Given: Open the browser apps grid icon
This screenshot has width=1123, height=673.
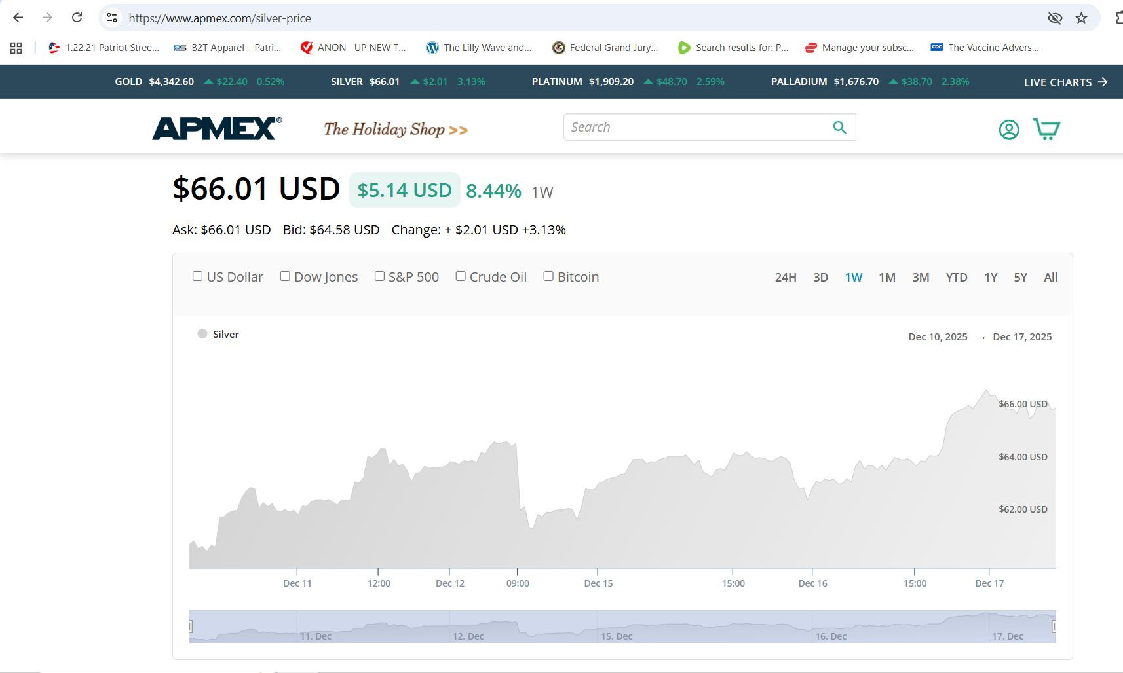Looking at the screenshot, I should [16, 48].
